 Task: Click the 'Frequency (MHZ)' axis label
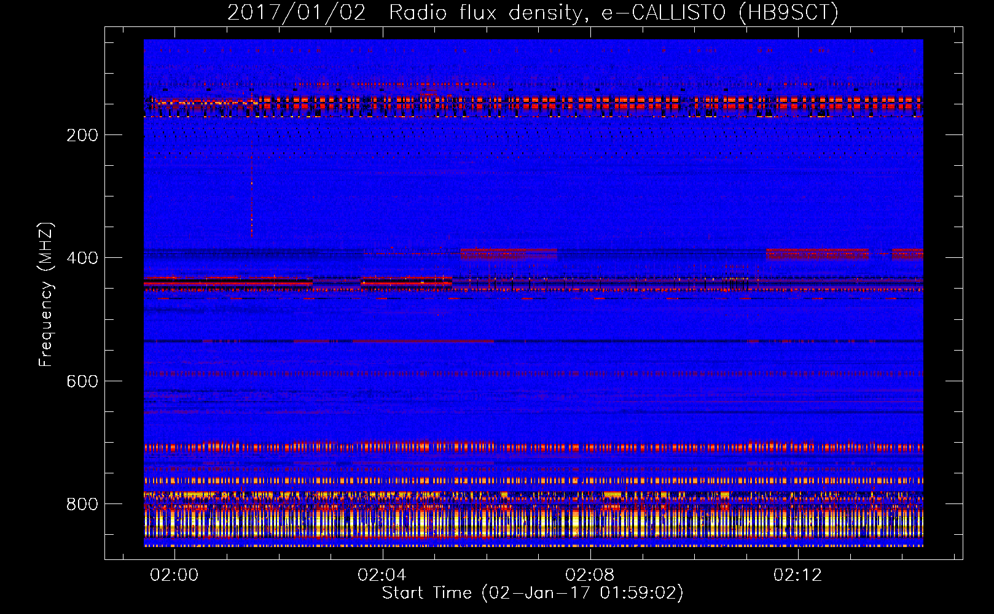pos(46,295)
